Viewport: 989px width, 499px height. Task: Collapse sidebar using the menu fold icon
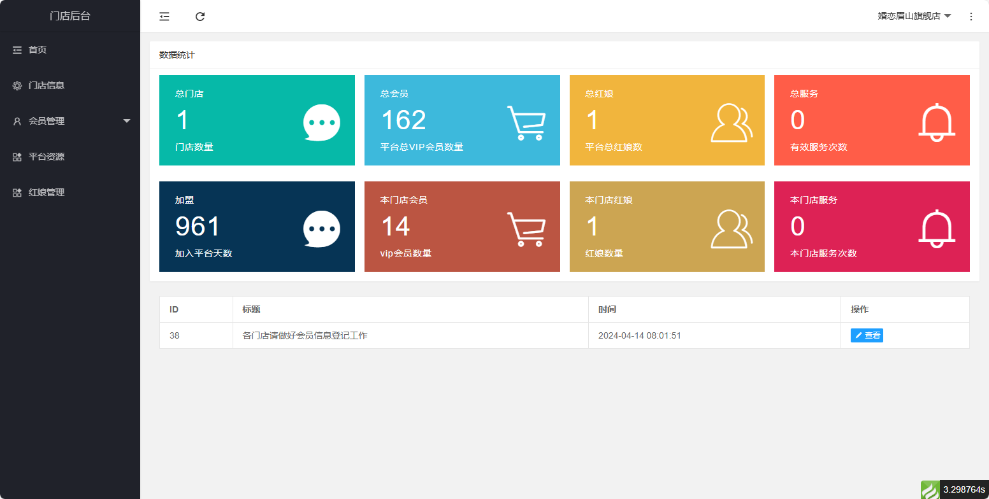point(164,17)
